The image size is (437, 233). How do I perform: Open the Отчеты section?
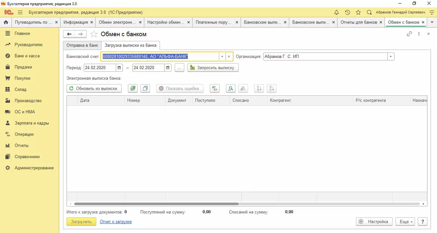pyautogui.click(x=29, y=146)
